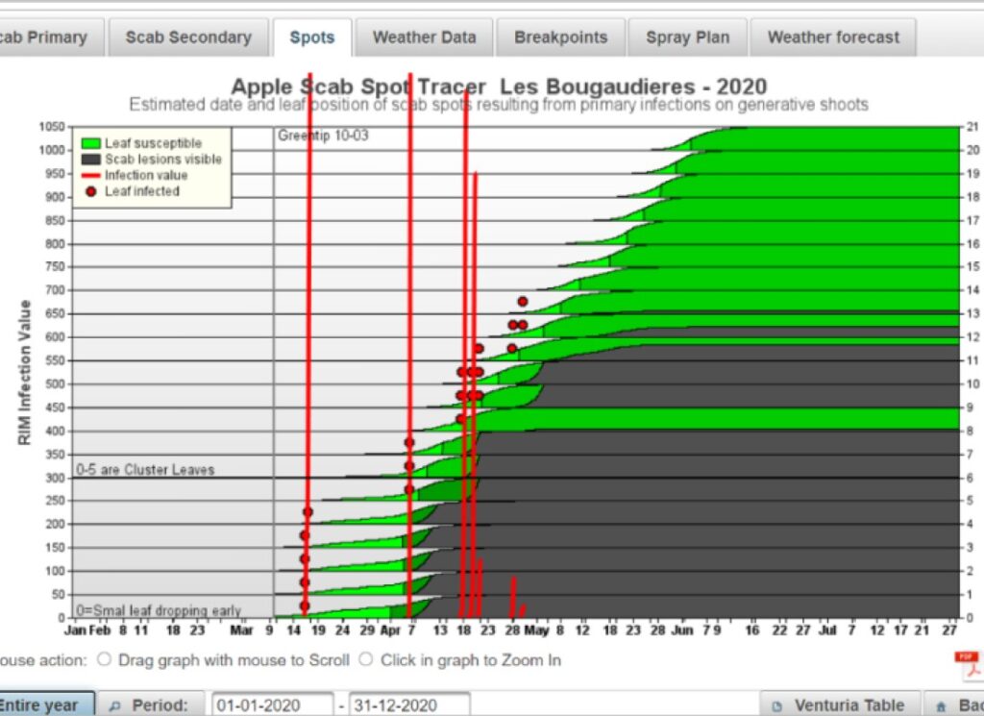
Task: Open the Spray Plan tab
Action: (x=688, y=37)
